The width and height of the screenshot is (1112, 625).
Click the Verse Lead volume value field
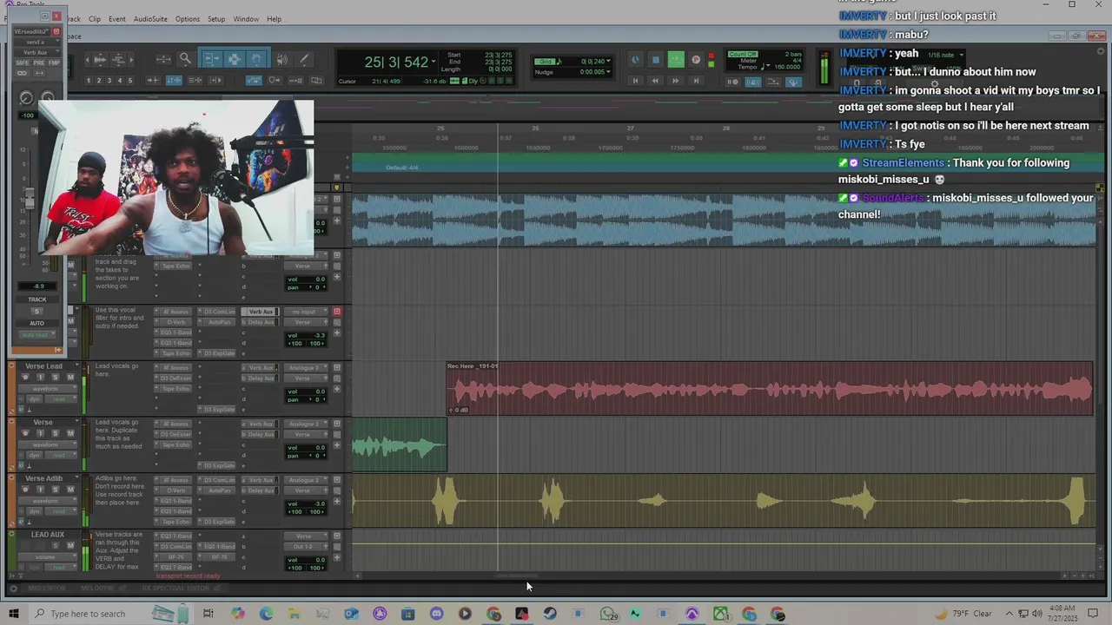306,391
